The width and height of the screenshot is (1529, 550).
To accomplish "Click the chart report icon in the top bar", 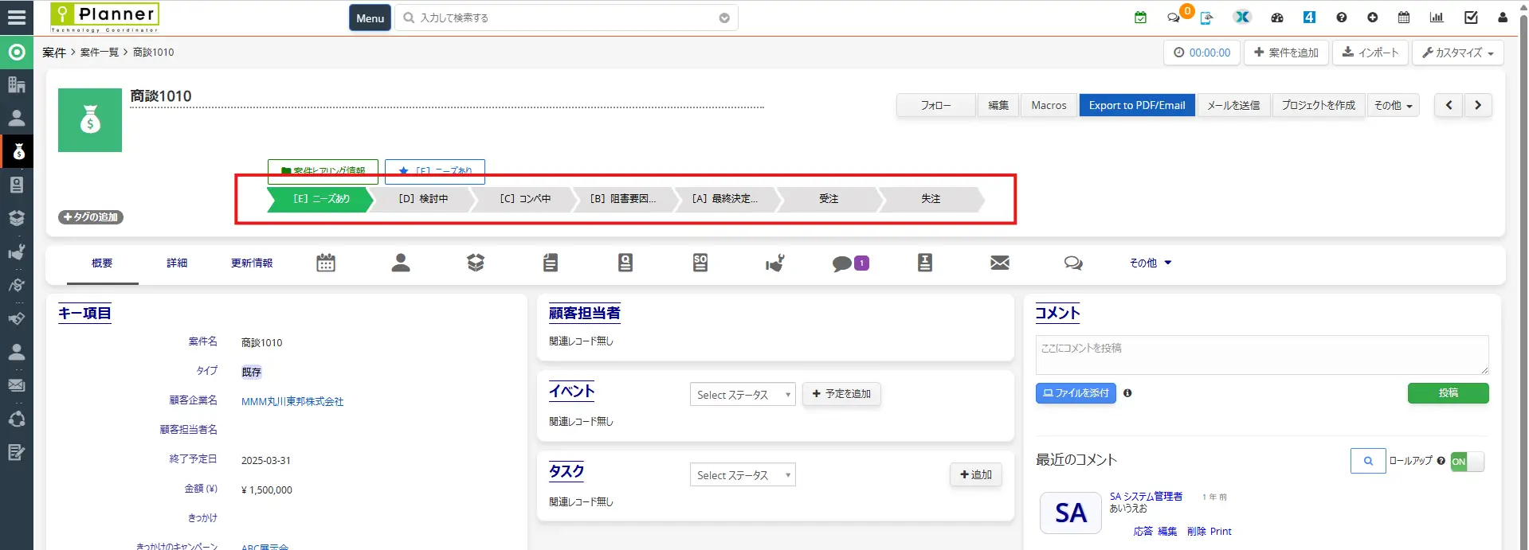I will pos(1437,18).
